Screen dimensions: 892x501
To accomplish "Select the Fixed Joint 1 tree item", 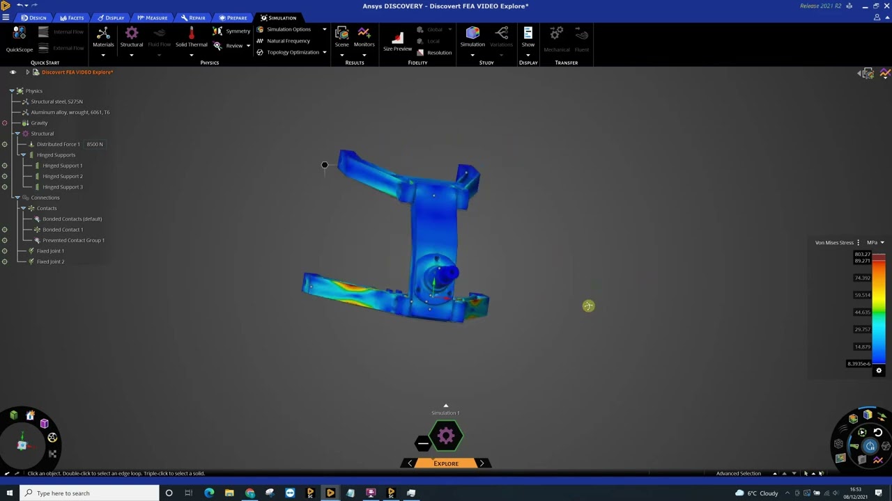I will (x=50, y=251).
